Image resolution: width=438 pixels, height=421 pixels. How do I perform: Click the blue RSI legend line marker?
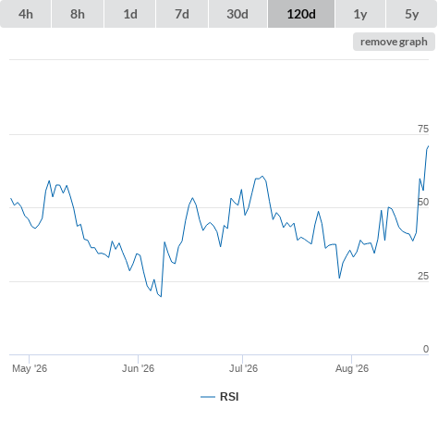click(208, 397)
